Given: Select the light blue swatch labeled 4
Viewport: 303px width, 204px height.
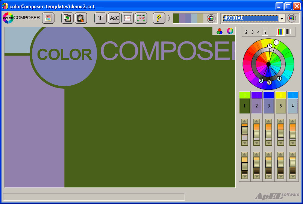Looking at the screenshot, I should [292, 106].
